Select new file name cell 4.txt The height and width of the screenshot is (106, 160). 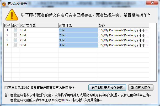pos(78,45)
